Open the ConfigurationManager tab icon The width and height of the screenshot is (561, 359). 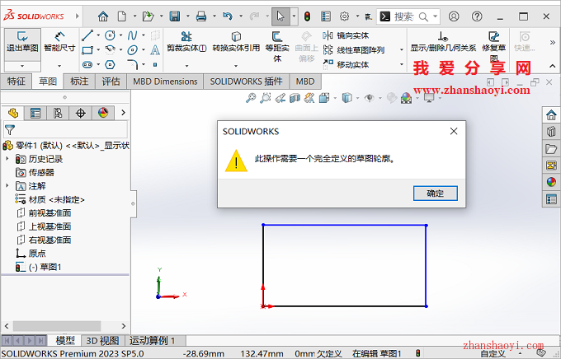pyautogui.click(x=58, y=113)
